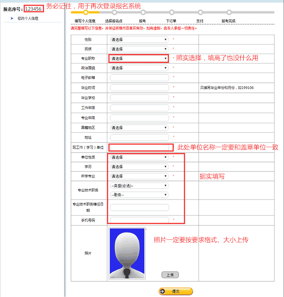Click the arrow icon beside 修改个人信息
The image size is (284, 297).
click(11, 18)
